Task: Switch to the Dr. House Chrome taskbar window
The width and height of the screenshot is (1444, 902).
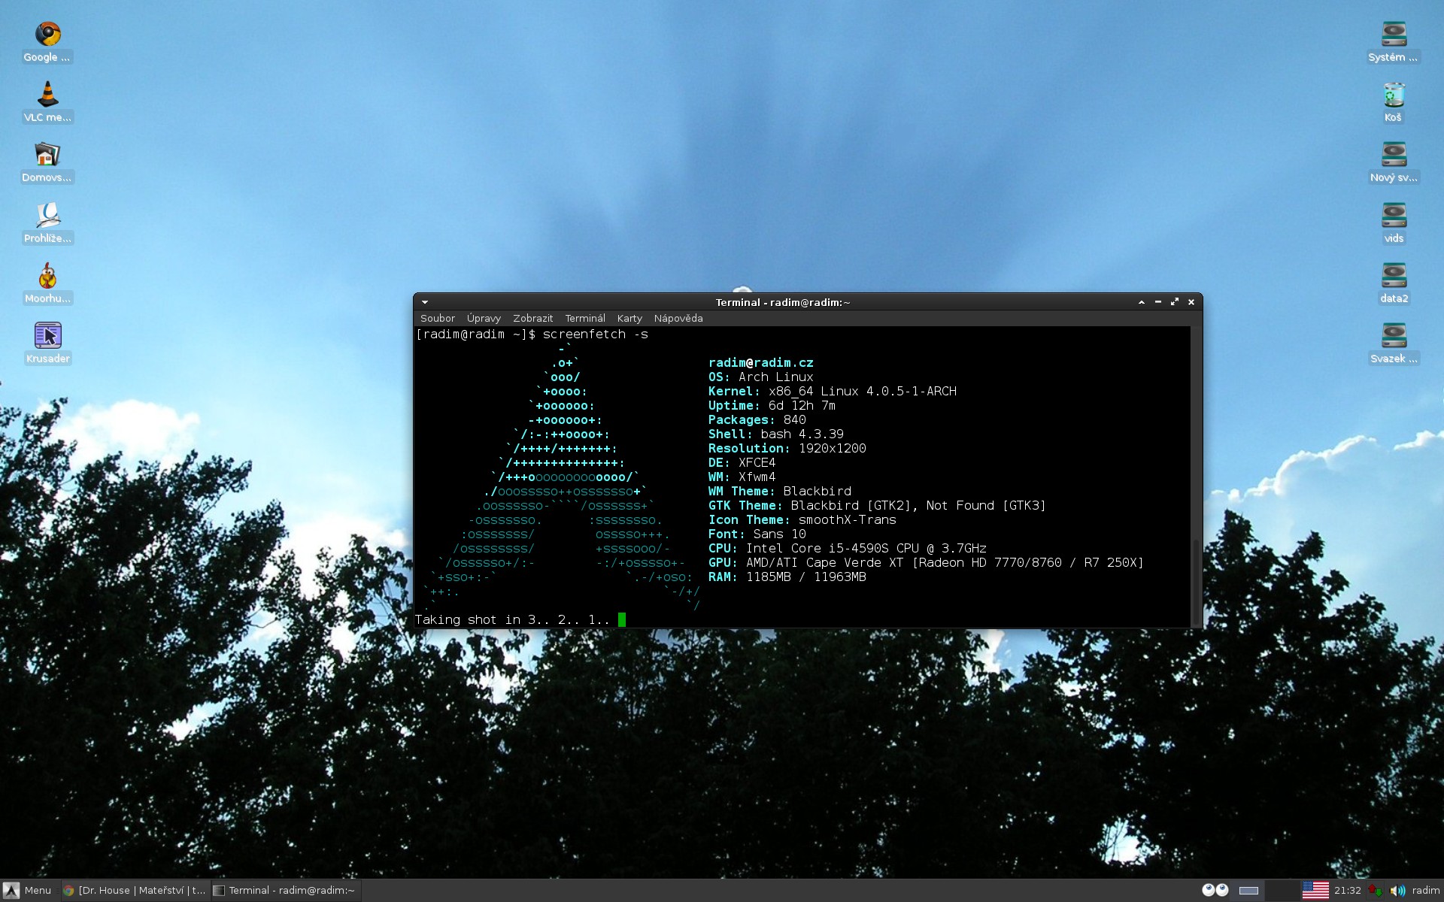Action: point(134,890)
